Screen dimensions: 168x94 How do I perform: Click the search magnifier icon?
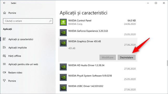point(50,21)
